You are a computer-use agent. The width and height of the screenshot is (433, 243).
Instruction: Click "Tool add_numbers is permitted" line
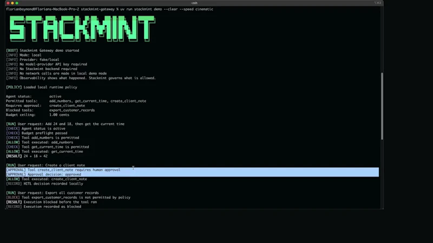(x=43, y=138)
